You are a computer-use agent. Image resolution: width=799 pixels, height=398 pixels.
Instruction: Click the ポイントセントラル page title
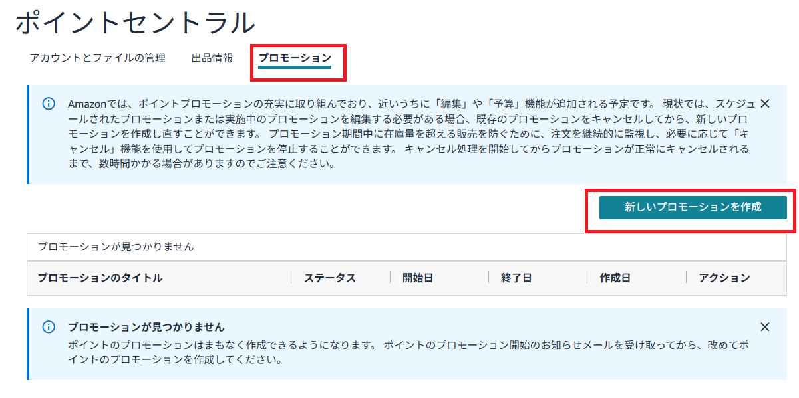135,22
